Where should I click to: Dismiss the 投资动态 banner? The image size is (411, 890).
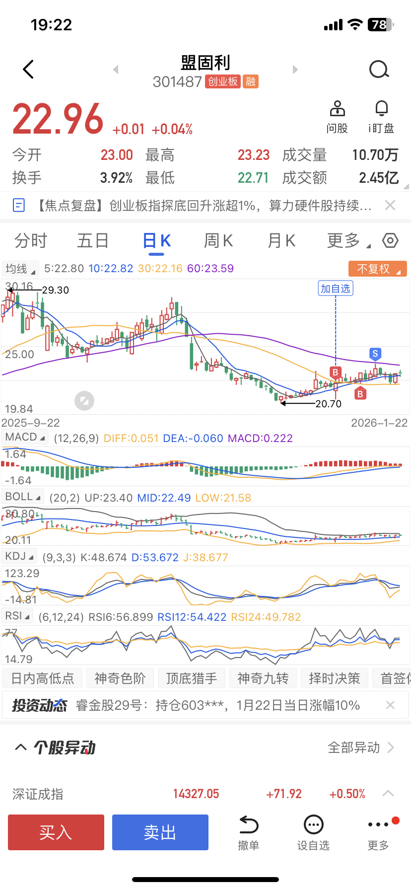(390, 705)
